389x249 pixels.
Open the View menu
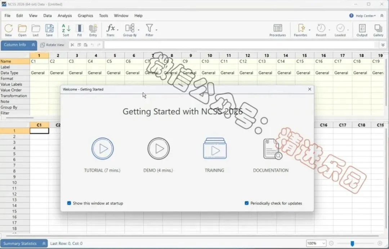pos(33,15)
